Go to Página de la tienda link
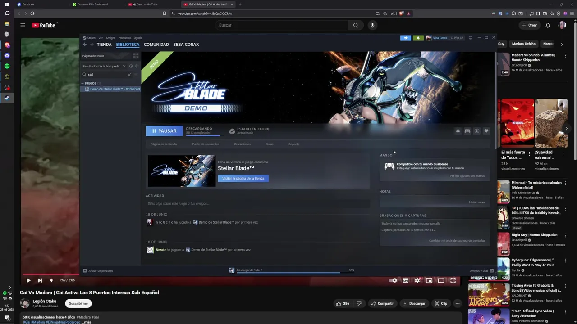The height and width of the screenshot is (324, 577). 164,144
